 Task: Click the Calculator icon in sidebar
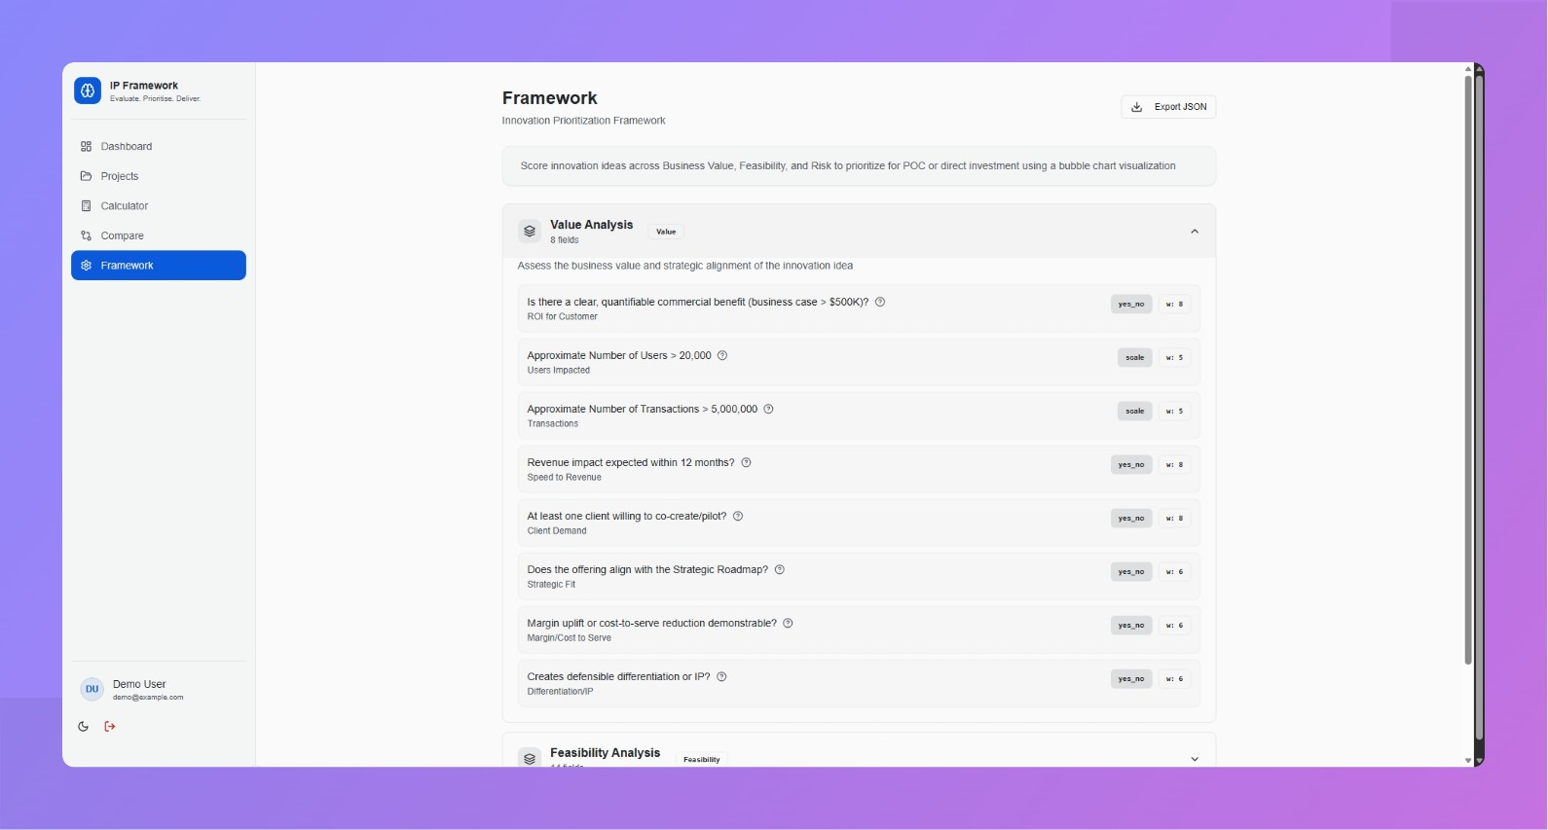[x=86, y=205]
